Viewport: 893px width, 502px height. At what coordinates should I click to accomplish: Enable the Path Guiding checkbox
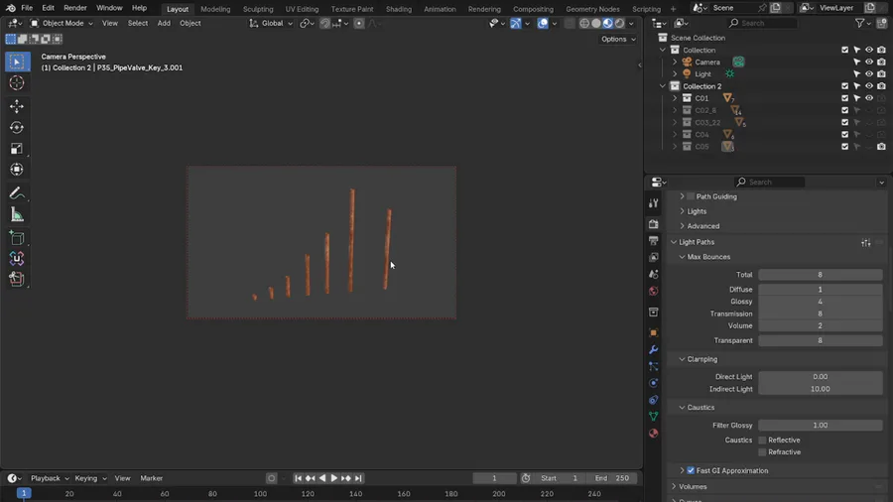tap(691, 196)
